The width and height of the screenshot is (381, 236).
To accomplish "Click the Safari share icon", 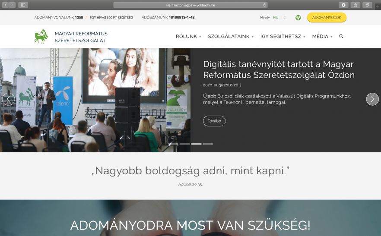I will (x=355, y=5).
